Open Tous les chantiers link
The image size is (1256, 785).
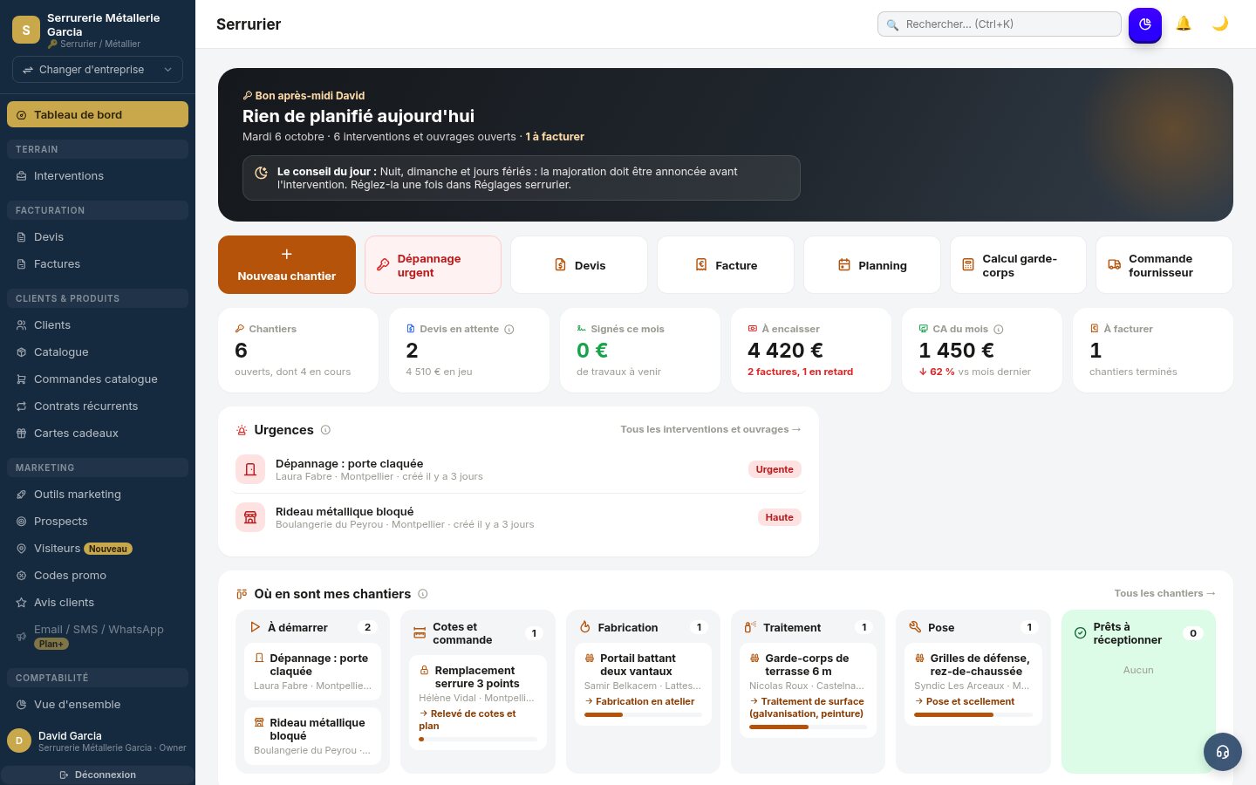[1165, 593]
